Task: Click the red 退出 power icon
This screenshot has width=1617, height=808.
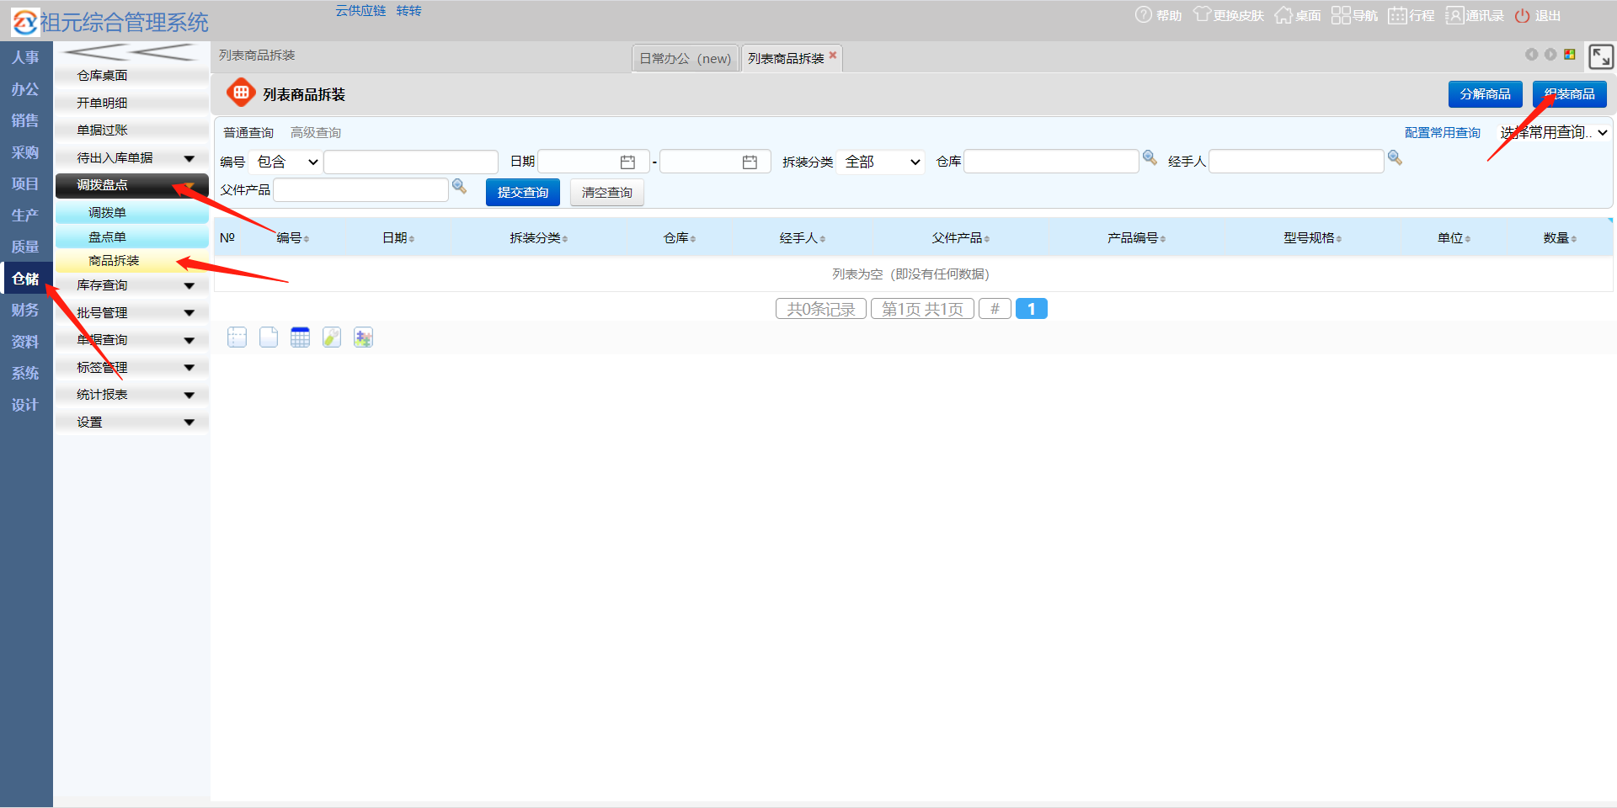Action: (1522, 16)
